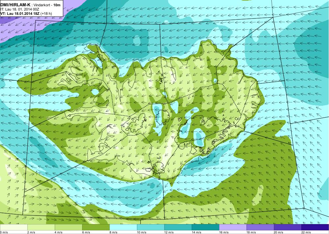Viewport: 329px width, 234px height.
Task: Click the 16–18 m/s light purple legend swatch
Action: (233, 227)
